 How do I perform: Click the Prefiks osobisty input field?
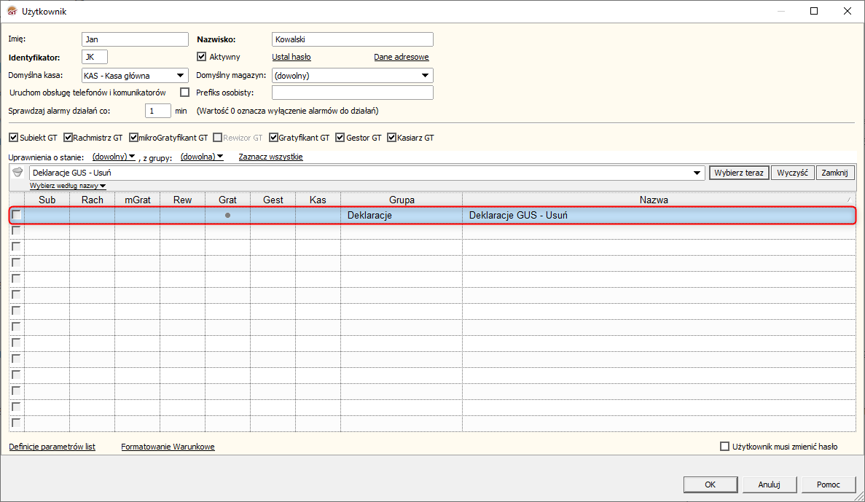coord(353,93)
